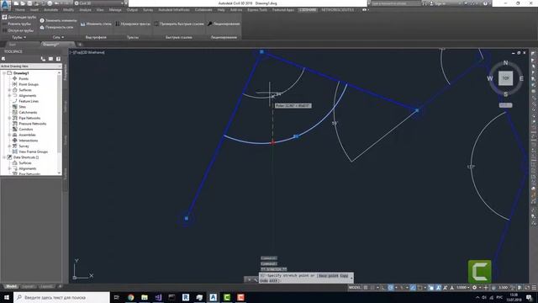This screenshot has height=303, width=538.
Task: Expand the Pipe Networks node under Drawing1
Action: (x=9, y=118)
